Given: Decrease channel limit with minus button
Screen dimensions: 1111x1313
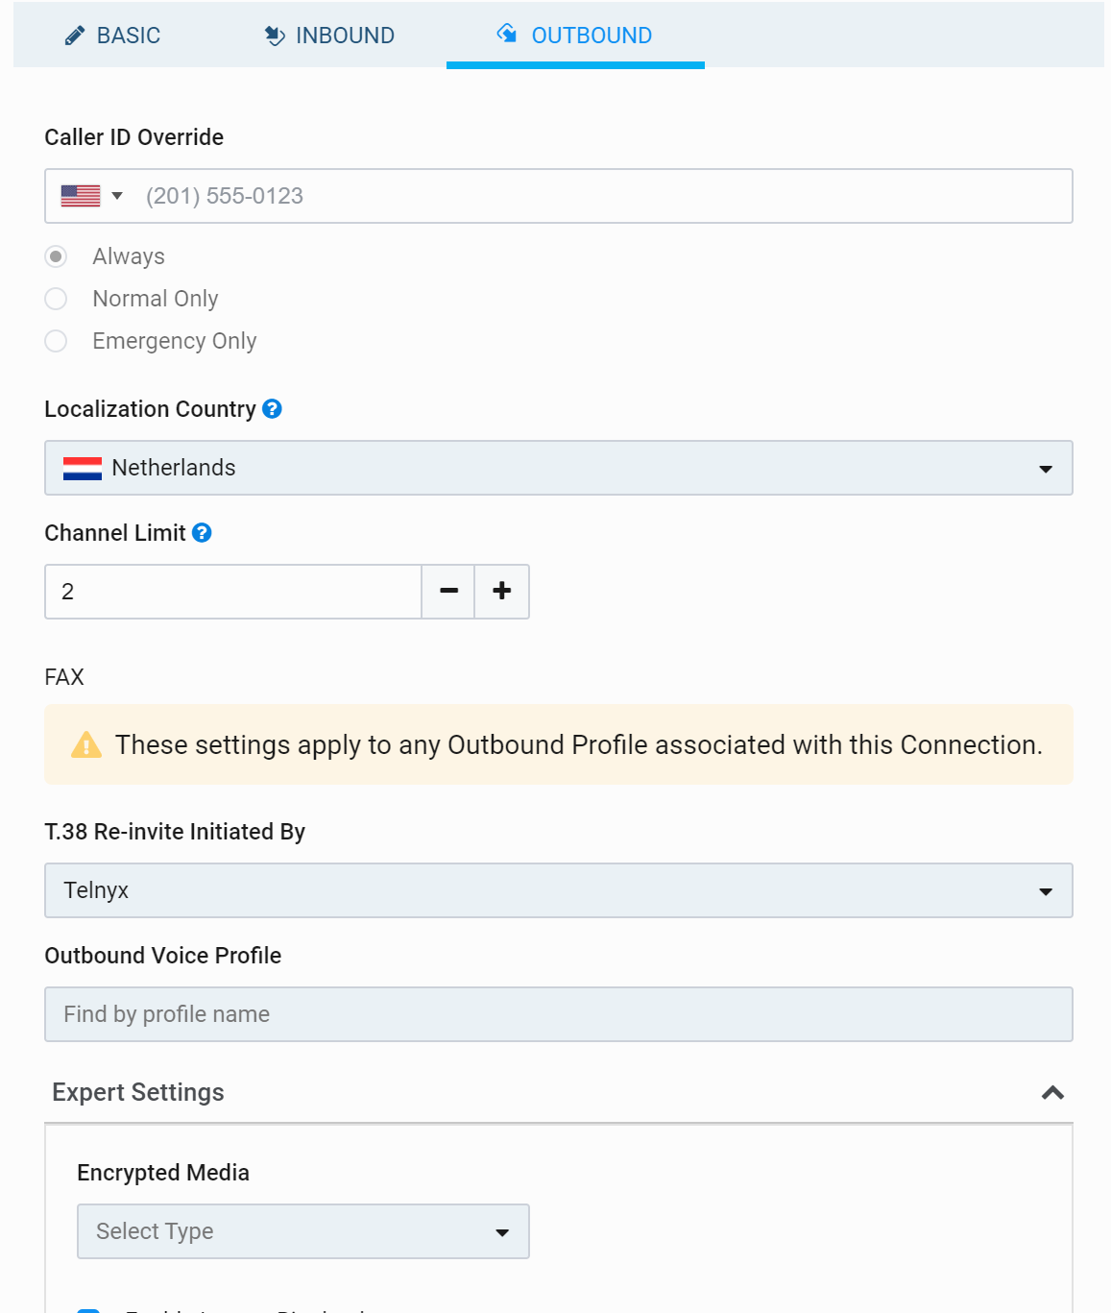Looking at the screenshot, I should click(x=448, y=592).
